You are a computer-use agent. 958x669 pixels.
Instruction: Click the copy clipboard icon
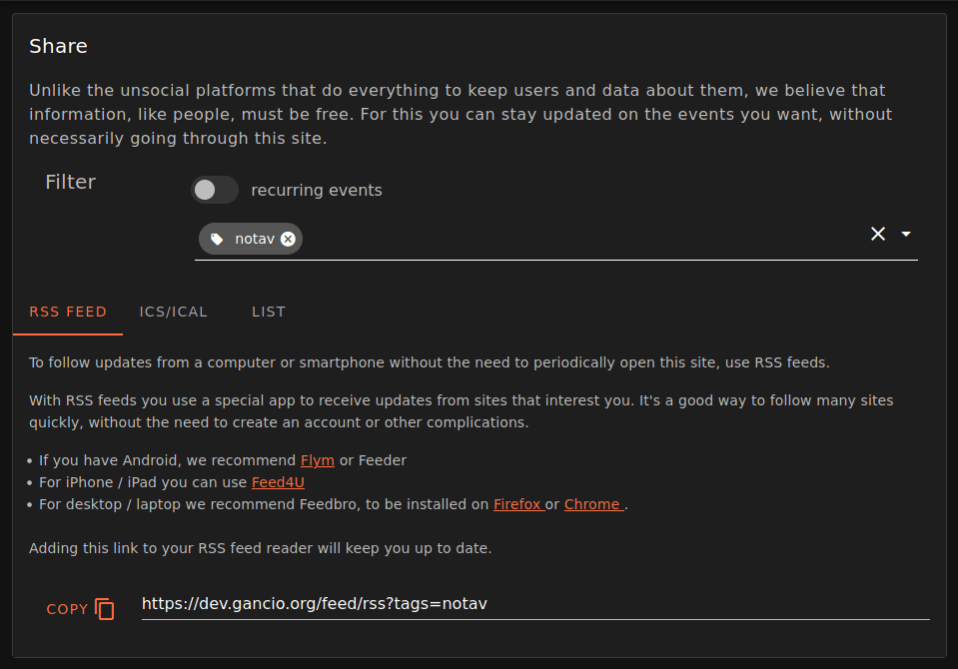click(105, 609)
